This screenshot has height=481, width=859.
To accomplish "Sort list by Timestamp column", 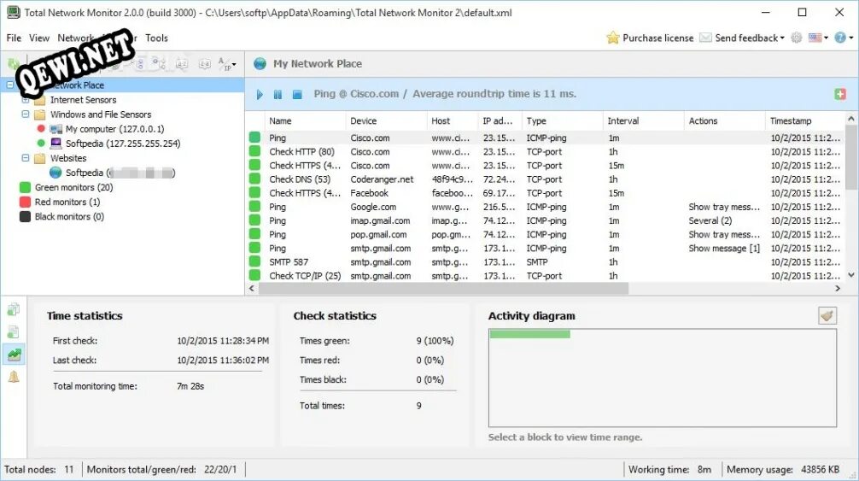I will click(804, 120).
